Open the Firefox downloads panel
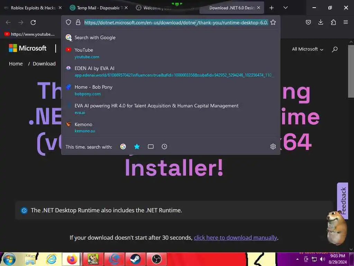Screen dimensions: 354x266 (x=320, y=22)
